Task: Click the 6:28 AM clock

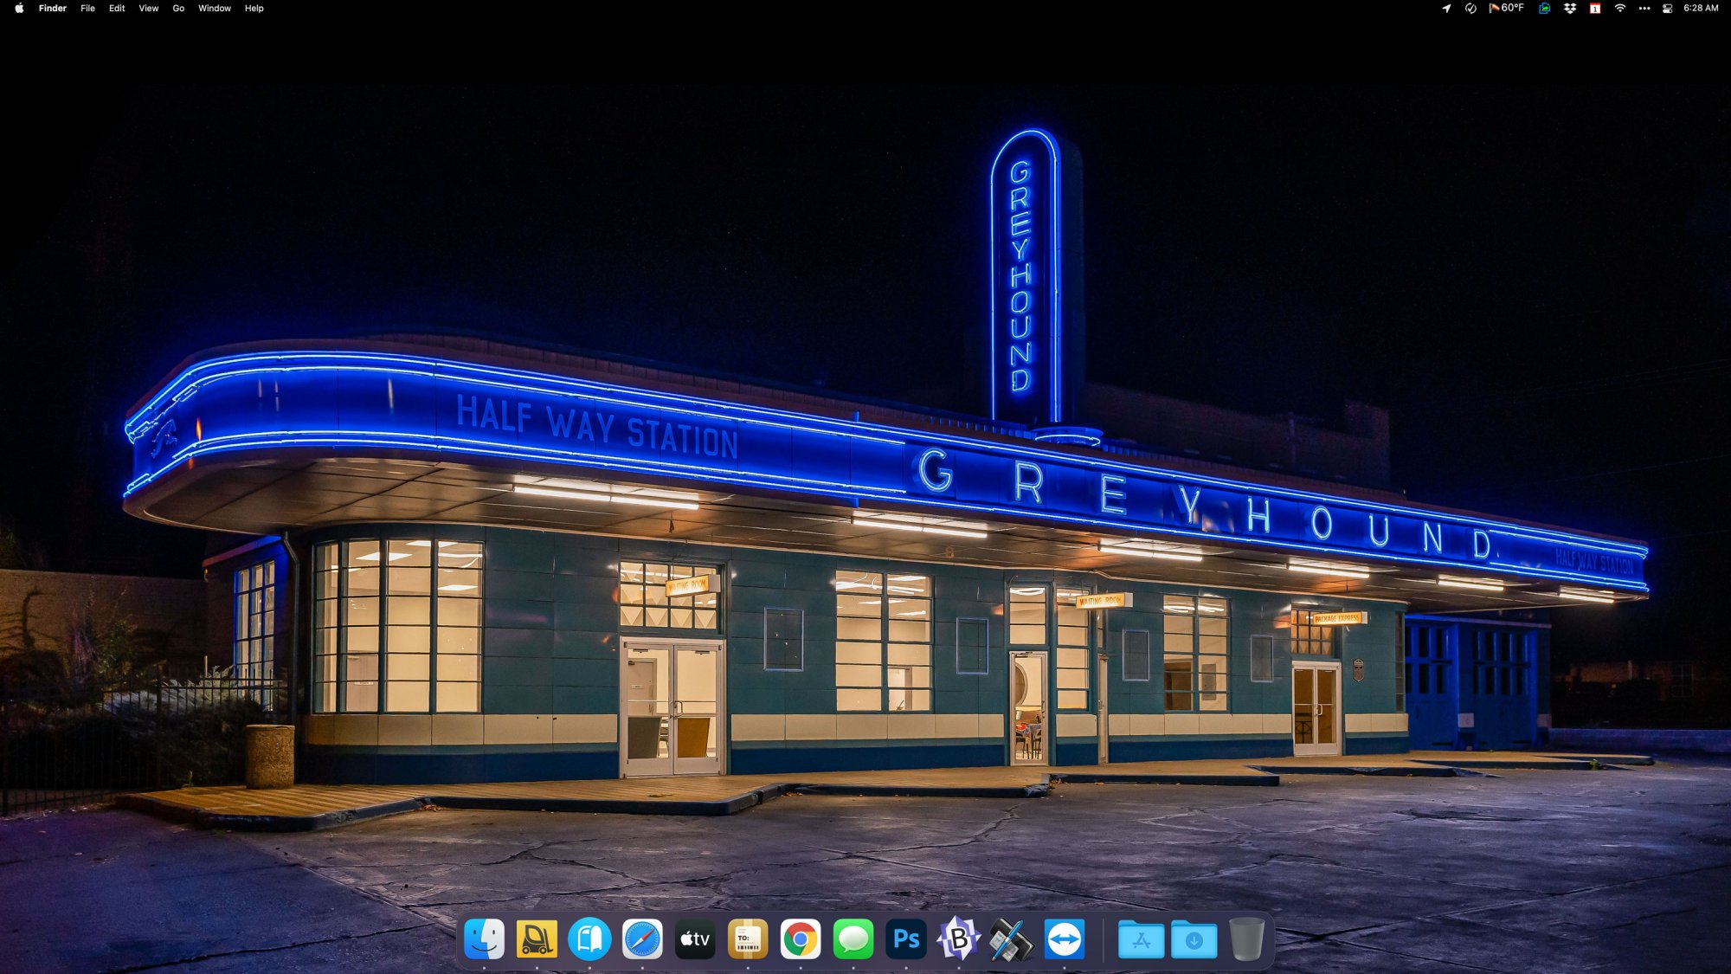Action: pos(1701,9)
